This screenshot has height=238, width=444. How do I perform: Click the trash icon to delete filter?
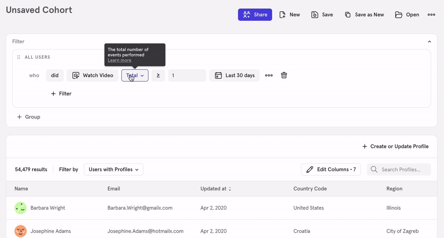tap(284, 75)
